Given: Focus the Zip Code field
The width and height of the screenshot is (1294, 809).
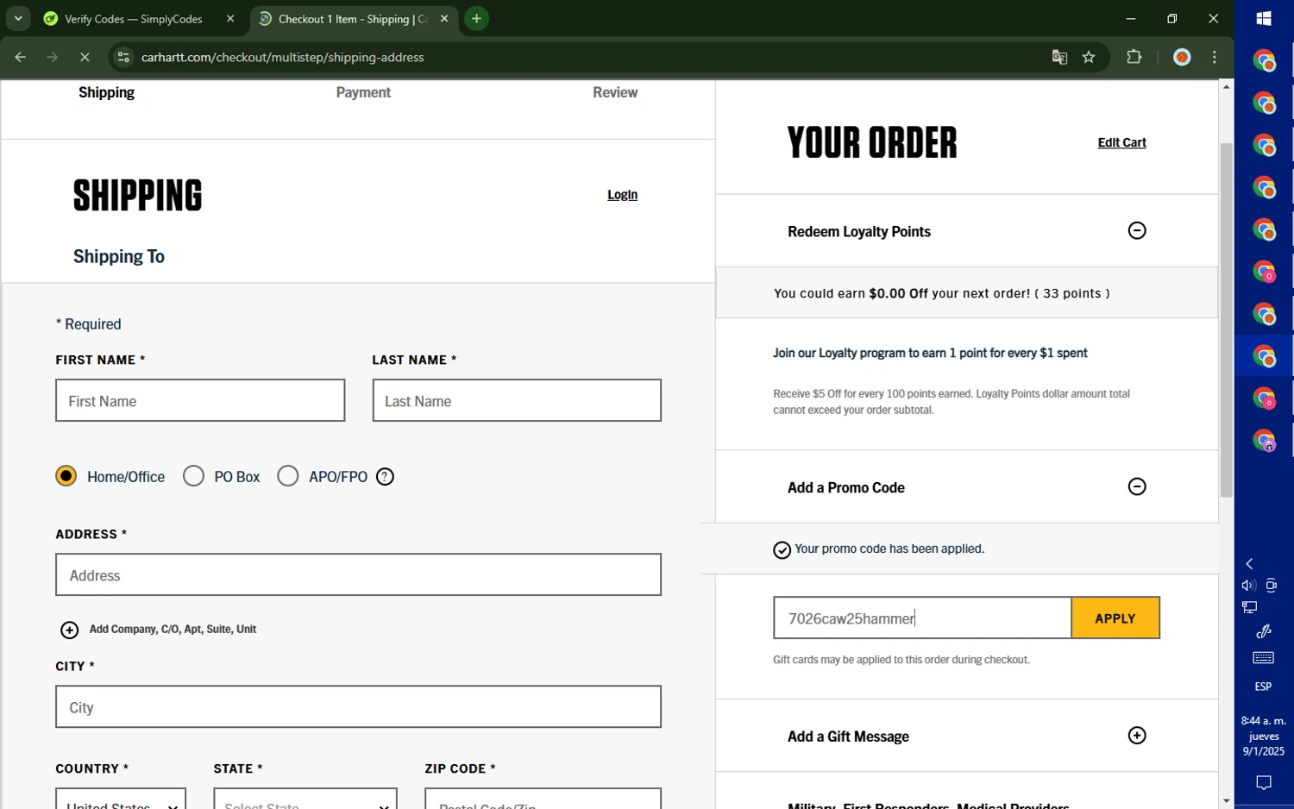Looking at the screenshot, I should click(543, 798).
